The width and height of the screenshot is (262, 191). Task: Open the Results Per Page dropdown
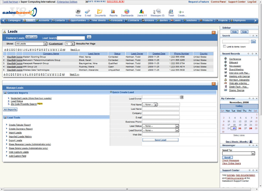tap(70, 44)
